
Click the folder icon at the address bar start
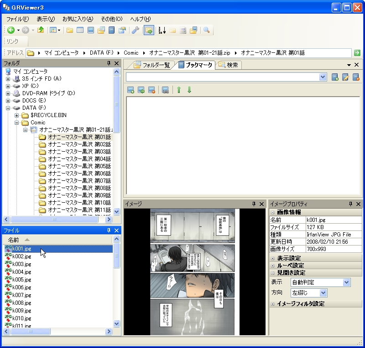click(31, 53)
